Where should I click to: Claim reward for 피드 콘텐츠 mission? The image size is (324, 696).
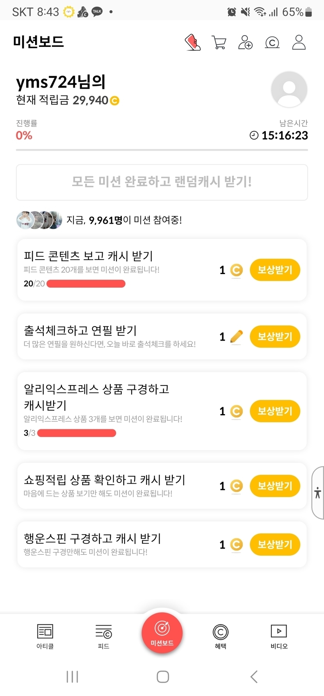pos(275,270)
